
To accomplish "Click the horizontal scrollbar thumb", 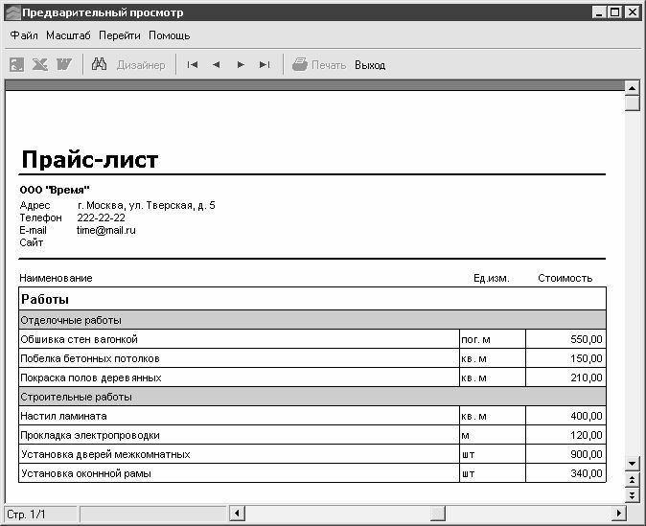I will (x=438, y=514).
